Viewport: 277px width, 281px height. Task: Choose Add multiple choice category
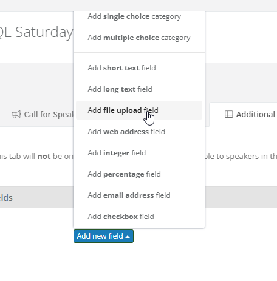(x=139, y=38)
